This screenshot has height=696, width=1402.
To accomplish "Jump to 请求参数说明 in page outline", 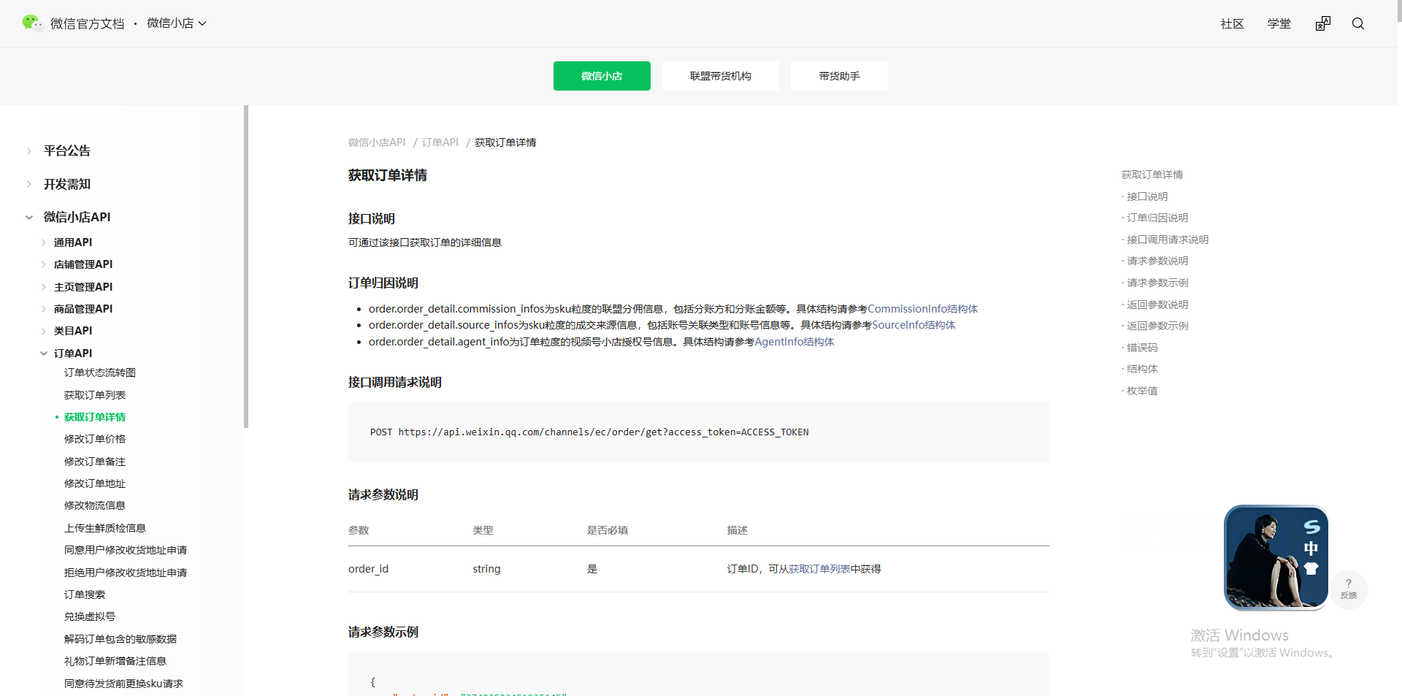I will tap(1157, 261).
